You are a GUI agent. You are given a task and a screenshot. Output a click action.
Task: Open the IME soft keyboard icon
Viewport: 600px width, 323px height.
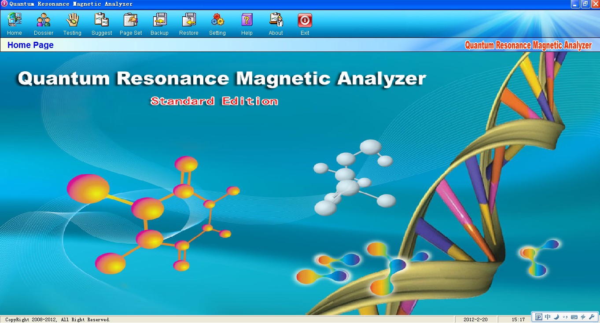(x=574, y=317)
